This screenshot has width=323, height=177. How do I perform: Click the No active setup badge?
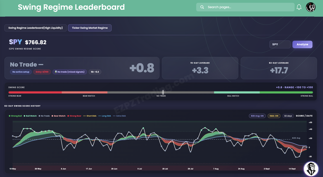pos(21,72)
